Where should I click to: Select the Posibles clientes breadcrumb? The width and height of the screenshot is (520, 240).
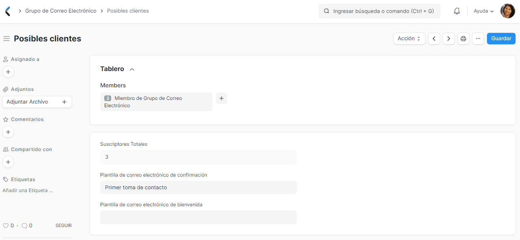(127, 11)
